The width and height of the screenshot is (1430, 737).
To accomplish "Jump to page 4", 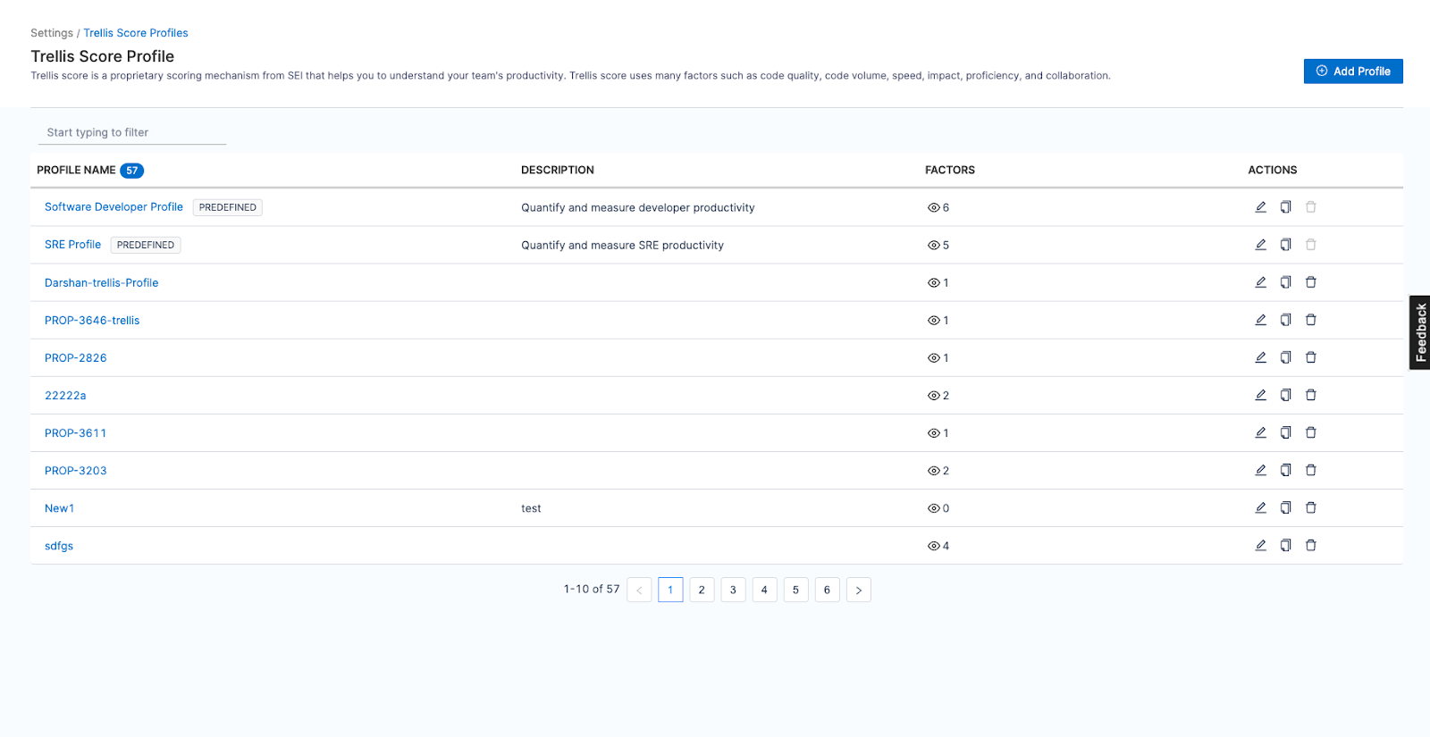I will (764, 590).
